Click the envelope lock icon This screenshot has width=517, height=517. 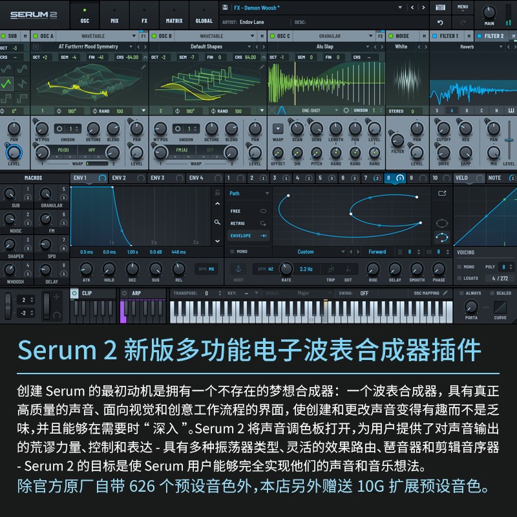coord(217,192)
